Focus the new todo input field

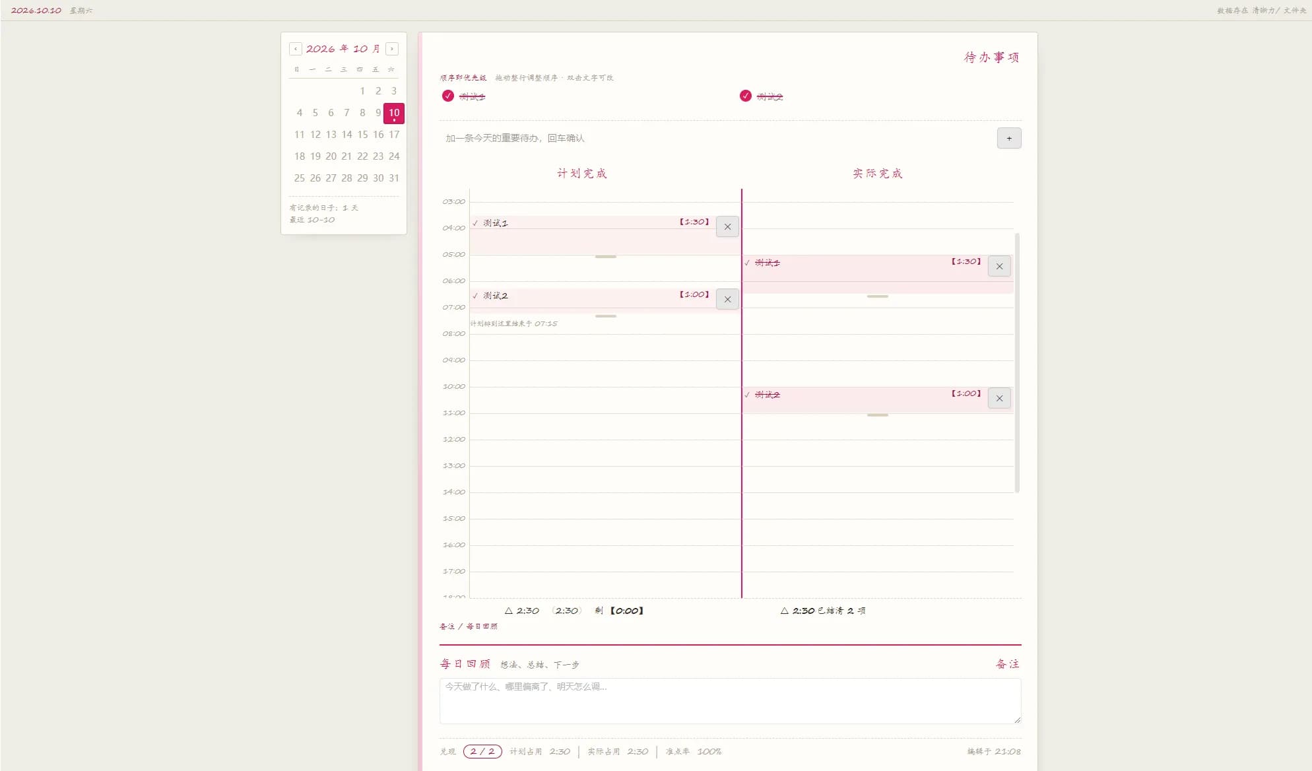tap(717, 139)
